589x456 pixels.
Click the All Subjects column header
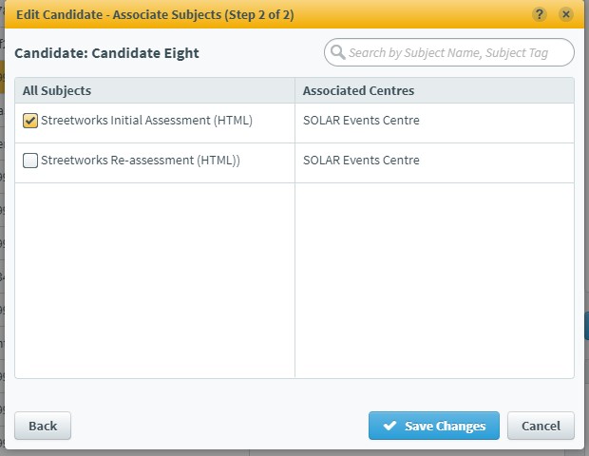pos(155,90)
